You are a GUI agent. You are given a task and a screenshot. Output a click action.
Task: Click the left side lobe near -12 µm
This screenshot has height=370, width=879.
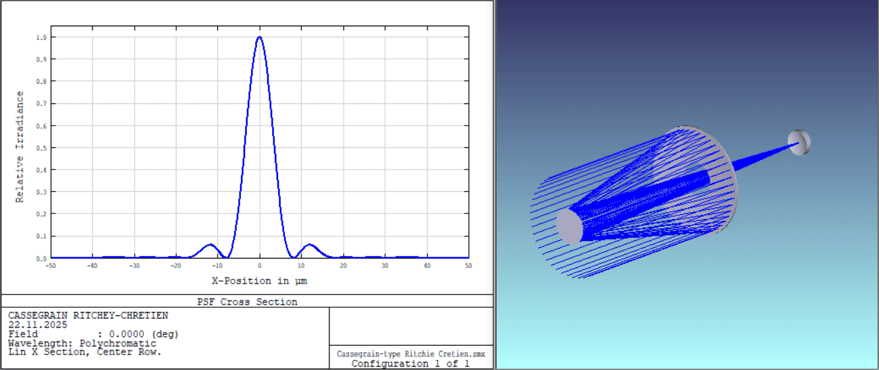tap(210, 245)
